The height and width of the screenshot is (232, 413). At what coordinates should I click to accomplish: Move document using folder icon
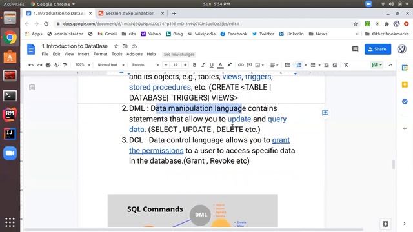(125, 46)
